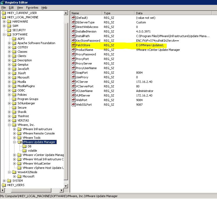This screenshot has height=199, width=217.
Task: Click the Shavlik key folder icon
Action: (14, 112)
